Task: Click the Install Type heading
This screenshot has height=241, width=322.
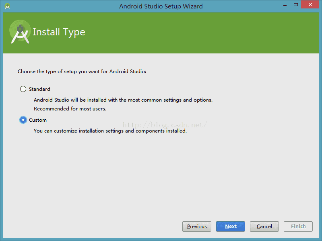Action: click(x=59, y=32)
